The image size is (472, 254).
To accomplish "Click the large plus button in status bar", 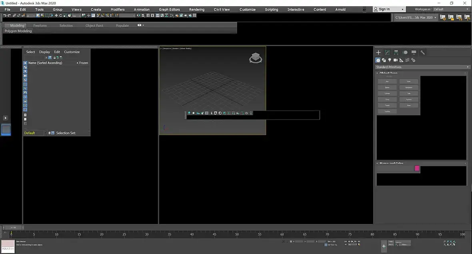I will click(x=384, y=246).
